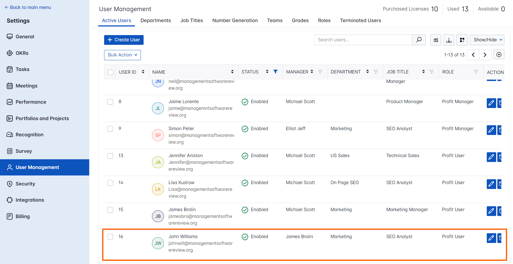Click the Create User button
The width and height of the screenshot is (513, 264).
(124, 40)
